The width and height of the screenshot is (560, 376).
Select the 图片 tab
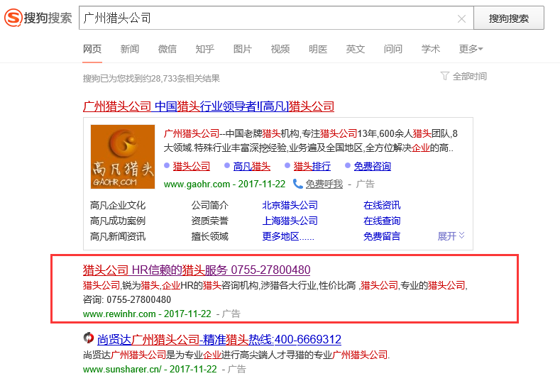(243, 49)
